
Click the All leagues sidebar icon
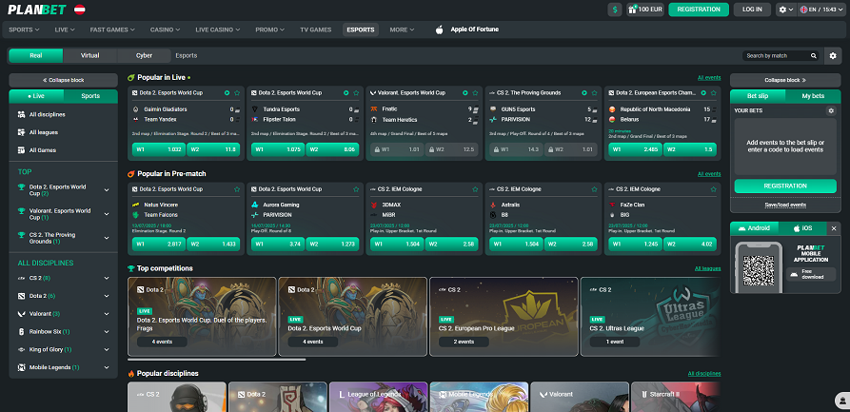21,132
